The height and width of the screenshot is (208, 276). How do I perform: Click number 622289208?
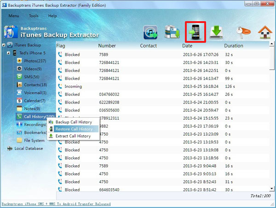click(109, 102)
